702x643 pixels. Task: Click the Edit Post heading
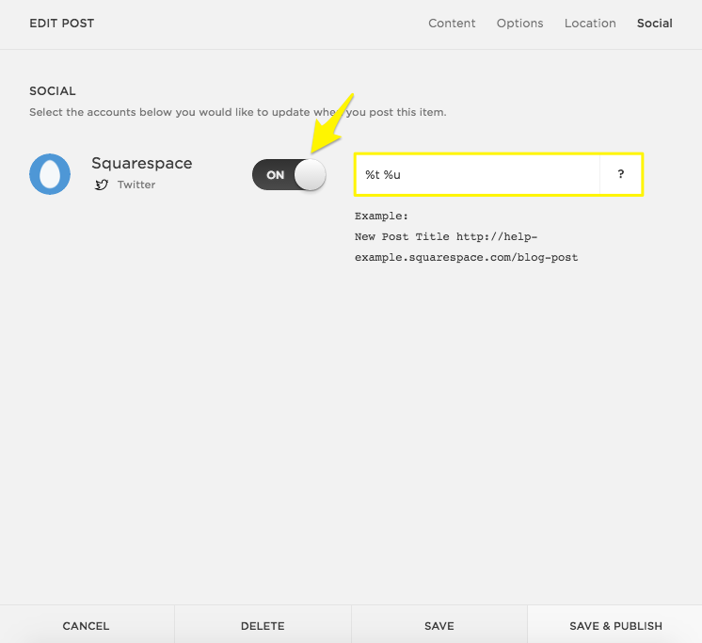(62, 24)
